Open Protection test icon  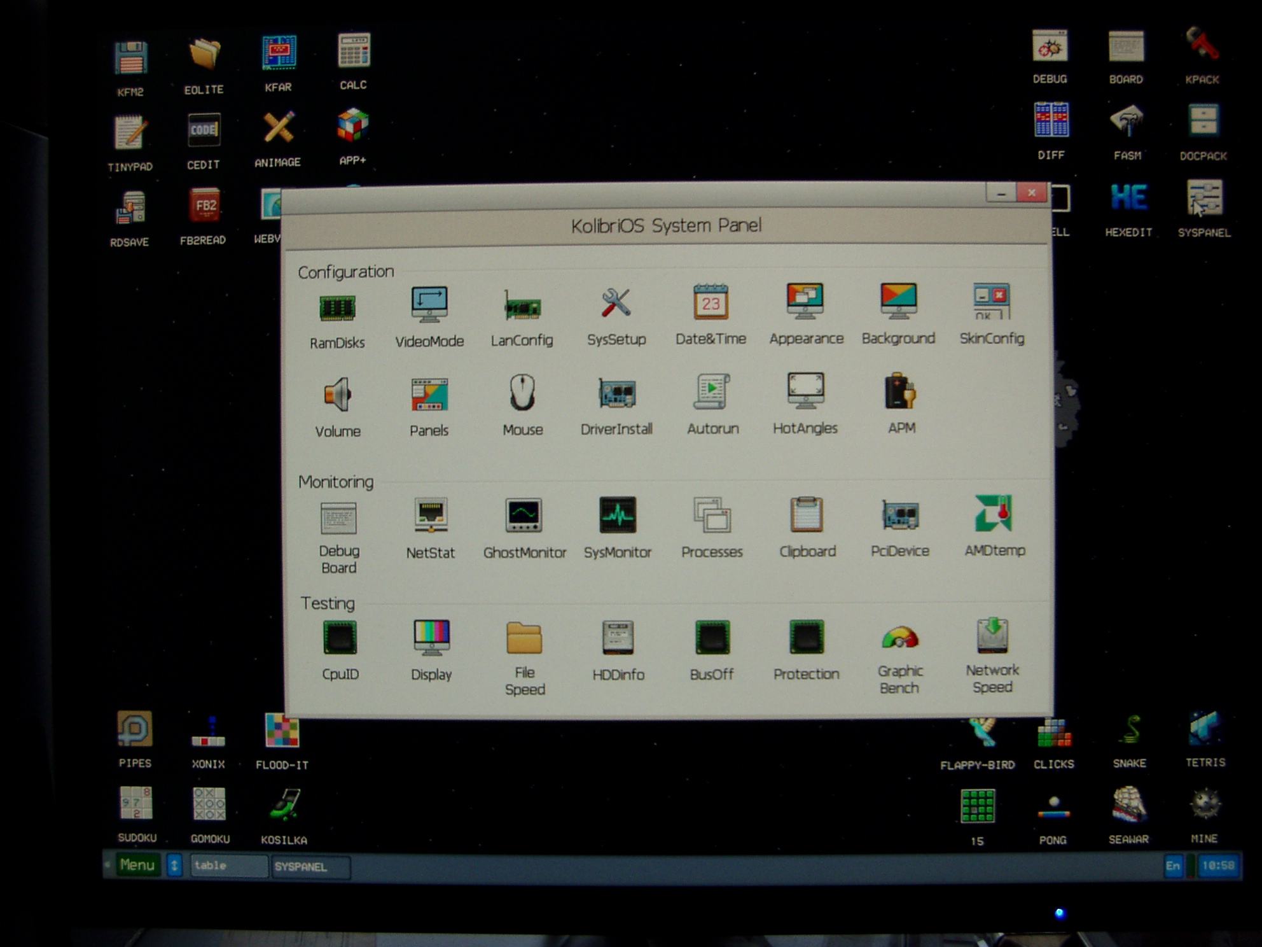(806, 636)
